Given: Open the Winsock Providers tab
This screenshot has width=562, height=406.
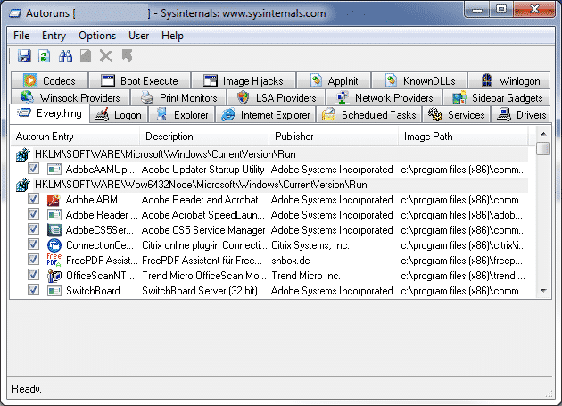Looking at the screenshot, I should click(70, 97).
